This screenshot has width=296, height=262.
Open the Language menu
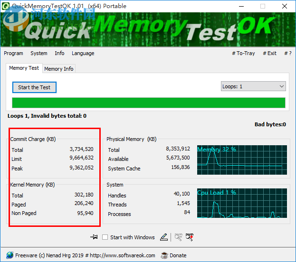83,53
